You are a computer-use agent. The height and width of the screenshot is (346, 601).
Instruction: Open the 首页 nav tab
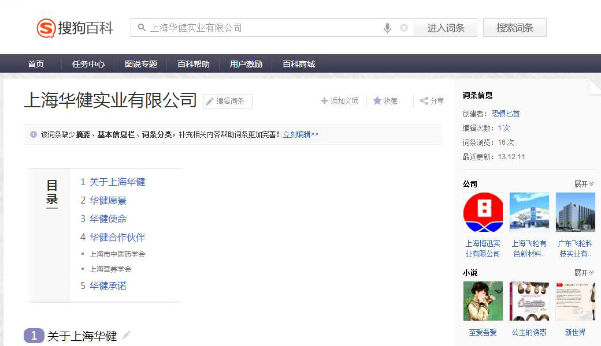click(x=36, y=64)
